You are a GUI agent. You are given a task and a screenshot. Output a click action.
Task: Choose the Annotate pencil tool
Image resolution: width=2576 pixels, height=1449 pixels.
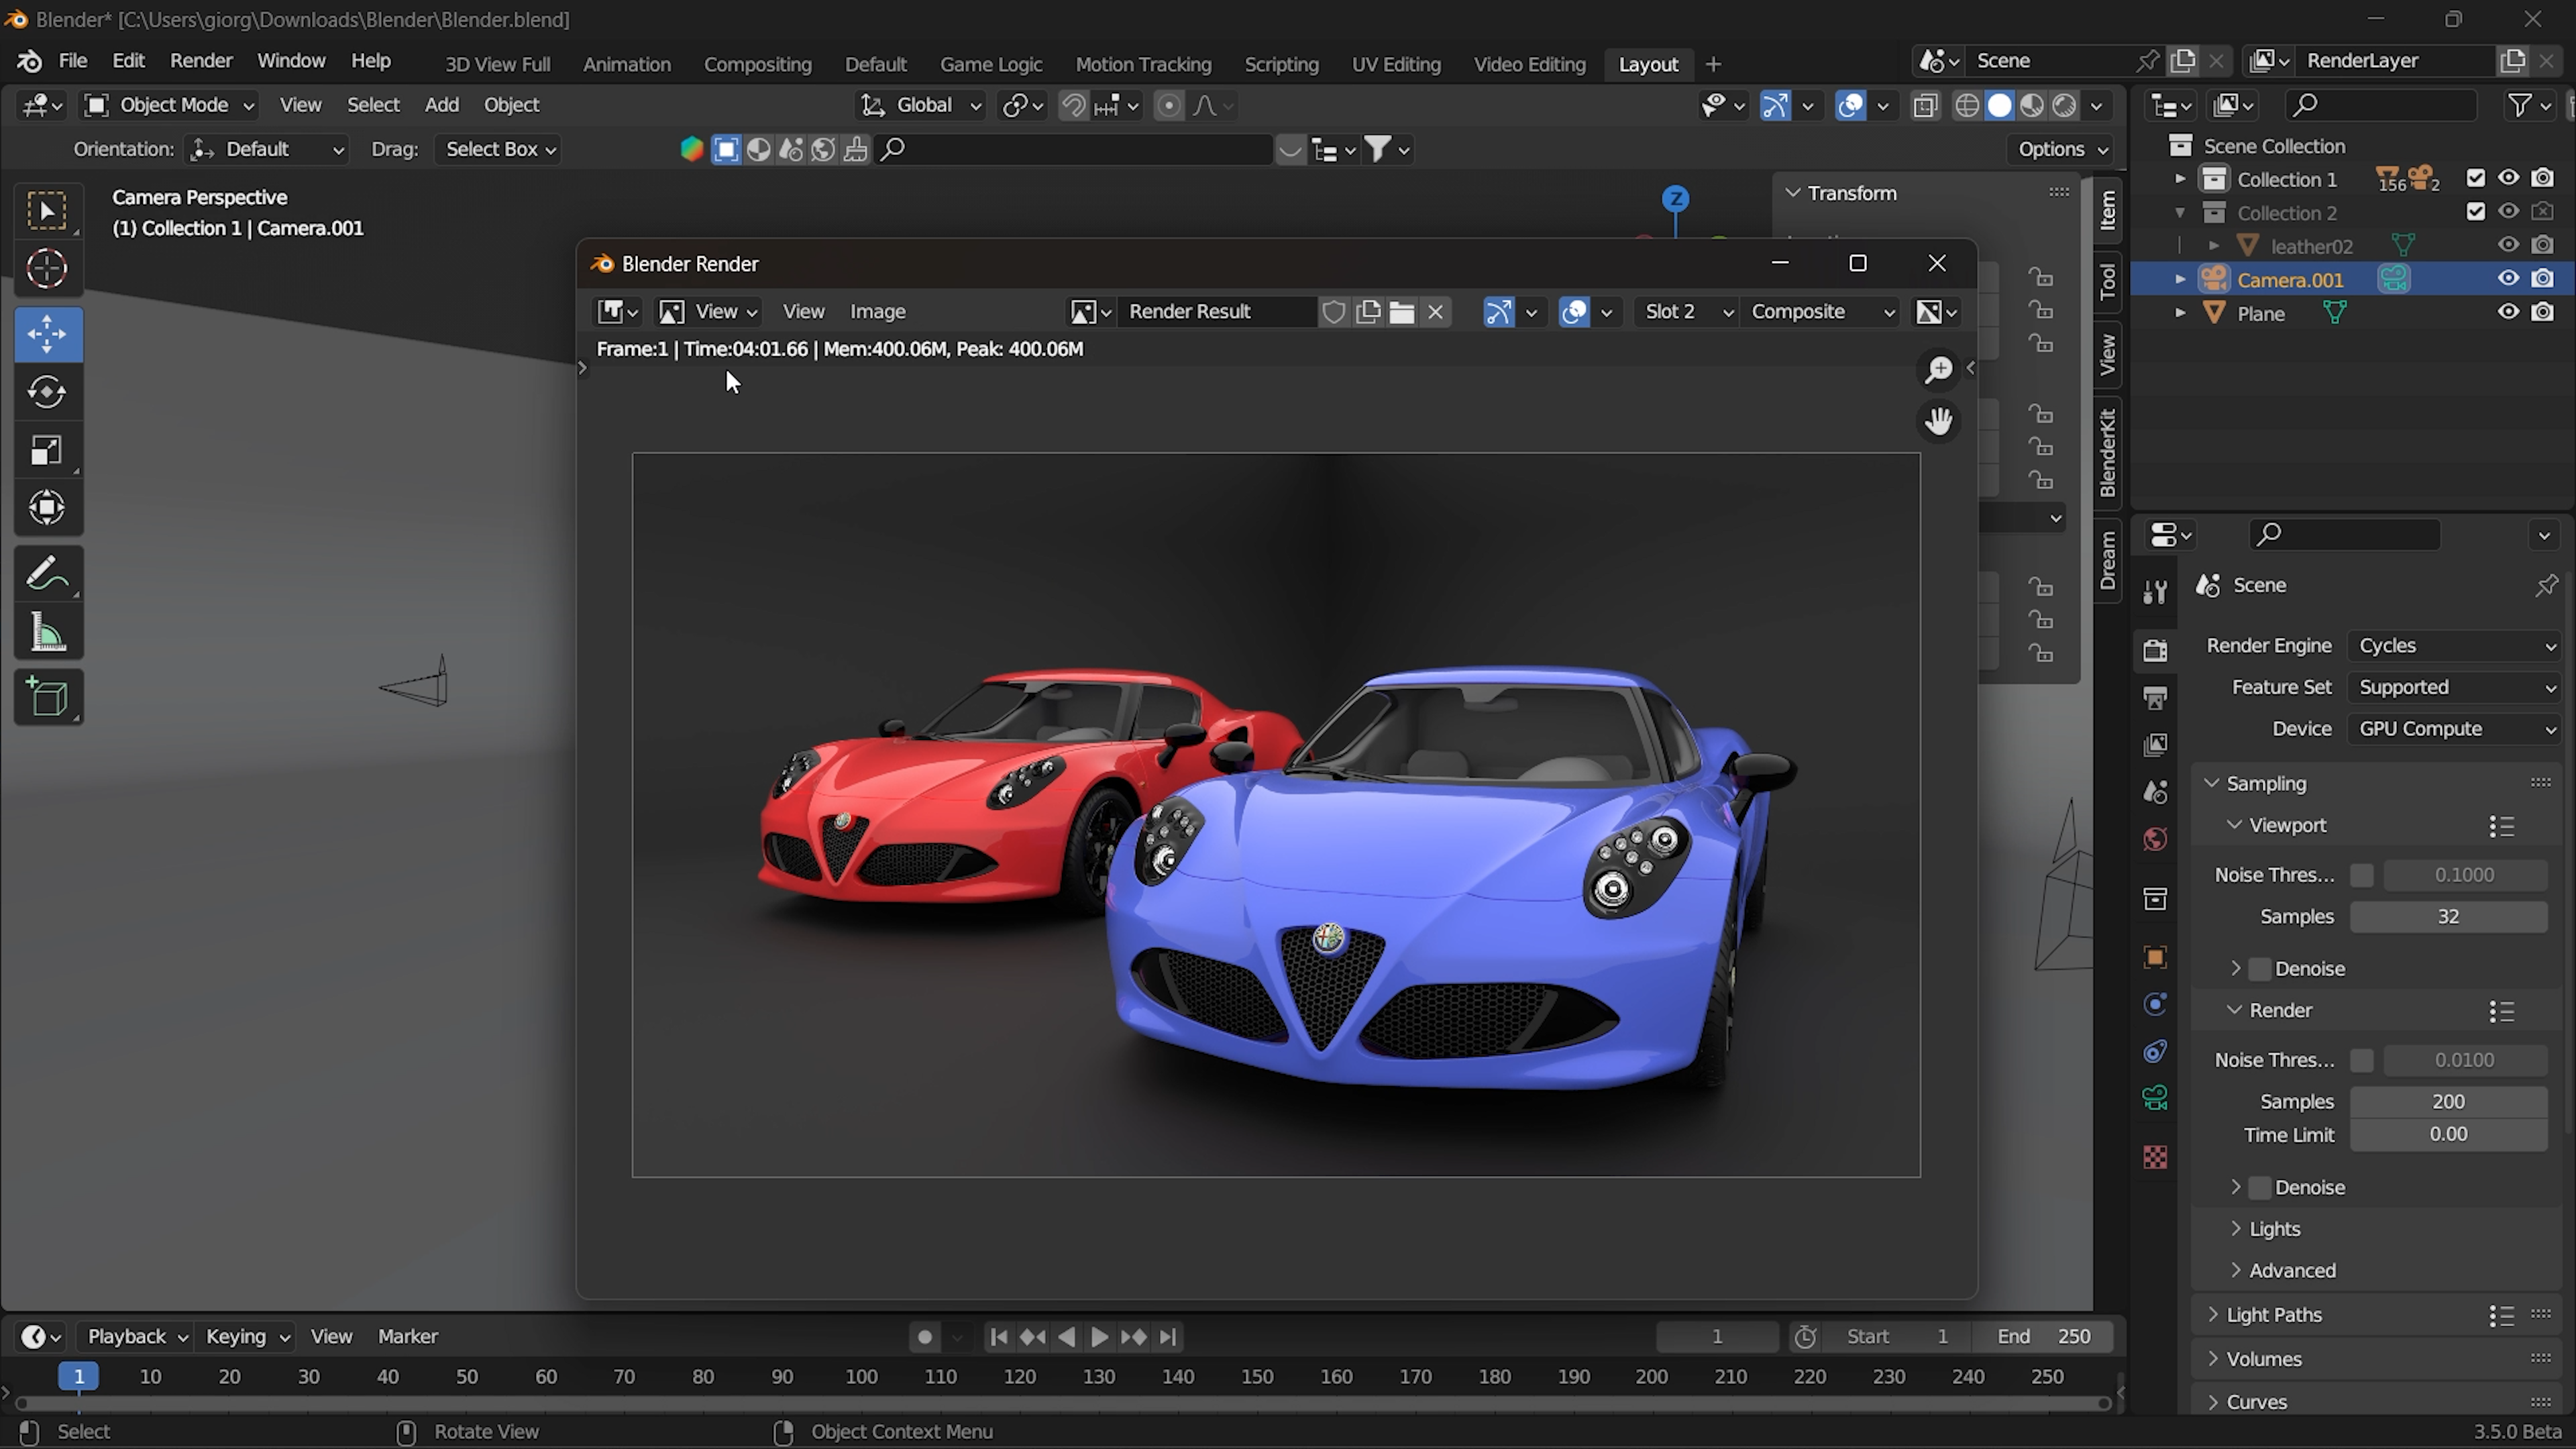click(x=47, y=574)
